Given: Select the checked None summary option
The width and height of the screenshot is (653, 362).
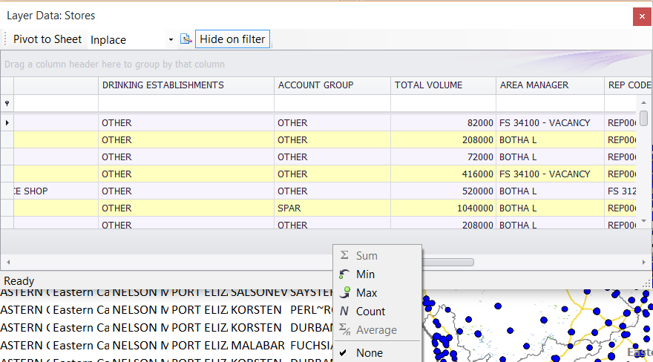Looking at the screenshot, I should point(370,353).
